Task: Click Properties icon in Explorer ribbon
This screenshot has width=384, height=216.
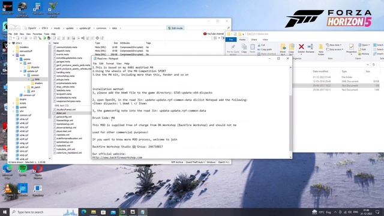Action: click(x=352, y=48)
